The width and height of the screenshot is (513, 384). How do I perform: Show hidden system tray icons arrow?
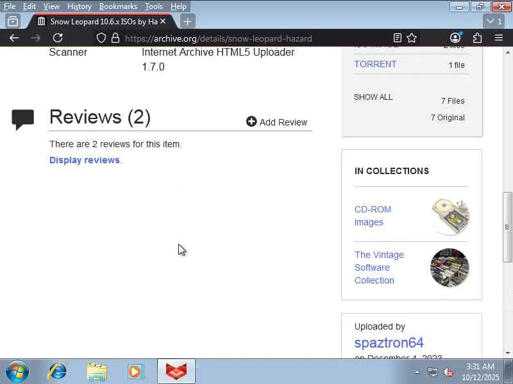point(417,372)
